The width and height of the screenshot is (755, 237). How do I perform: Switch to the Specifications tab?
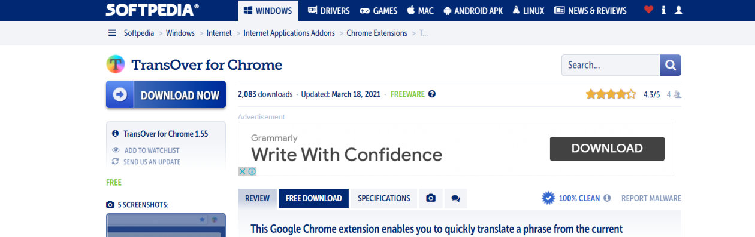(384, 198)
